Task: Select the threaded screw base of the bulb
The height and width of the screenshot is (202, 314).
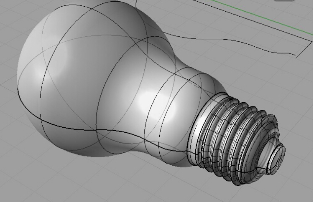Action: click(x=232, y=140)
